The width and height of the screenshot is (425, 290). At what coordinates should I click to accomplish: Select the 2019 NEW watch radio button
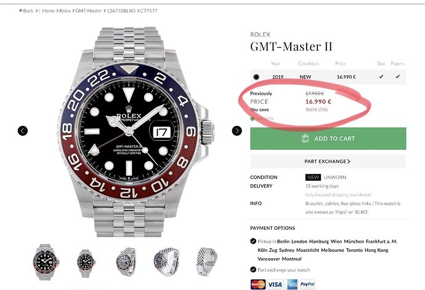[x=256, y=77]
